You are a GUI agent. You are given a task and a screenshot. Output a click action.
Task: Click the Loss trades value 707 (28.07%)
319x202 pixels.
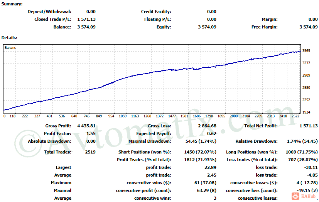click(x=303, y=160)
